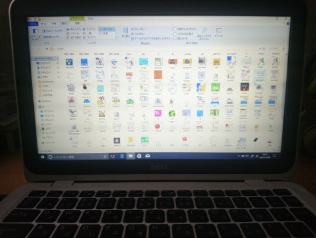Click the Up arrow beside address bar

[47, 49]
